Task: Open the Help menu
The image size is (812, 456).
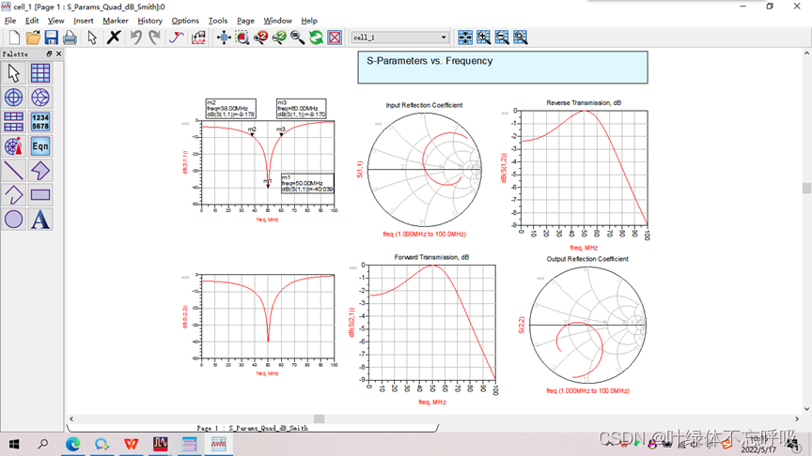Action: click(x=309, y=21)
